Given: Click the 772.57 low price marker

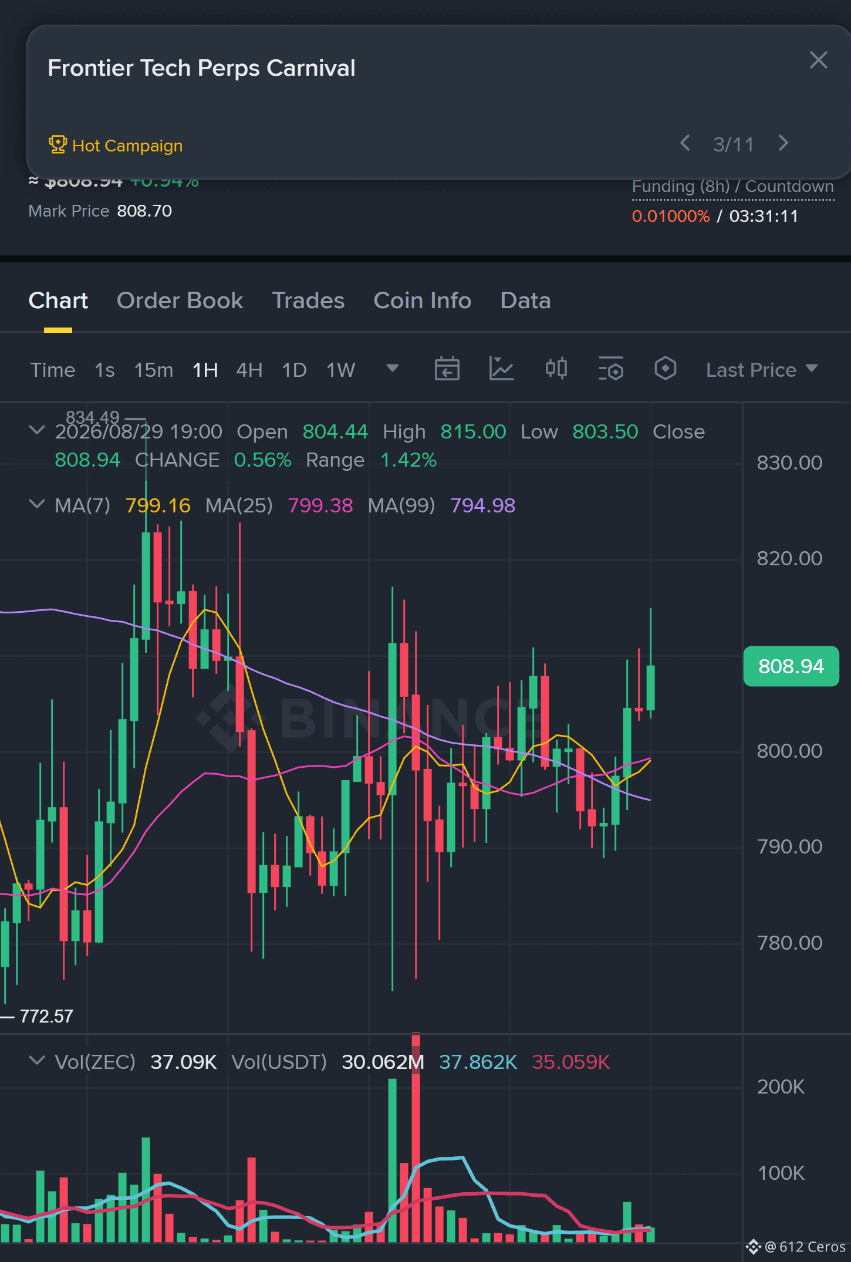Looking at the screenshot, I should [46, 1016].
